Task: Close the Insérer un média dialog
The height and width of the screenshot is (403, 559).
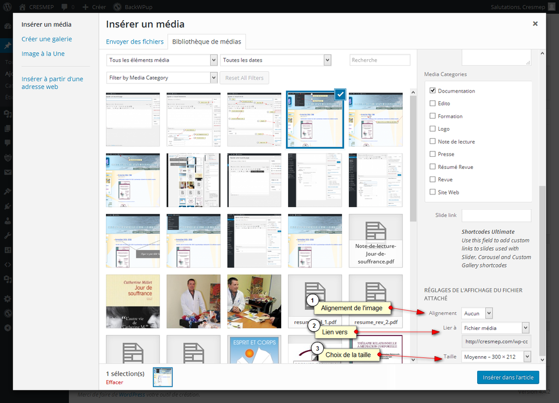Action: 535,23
